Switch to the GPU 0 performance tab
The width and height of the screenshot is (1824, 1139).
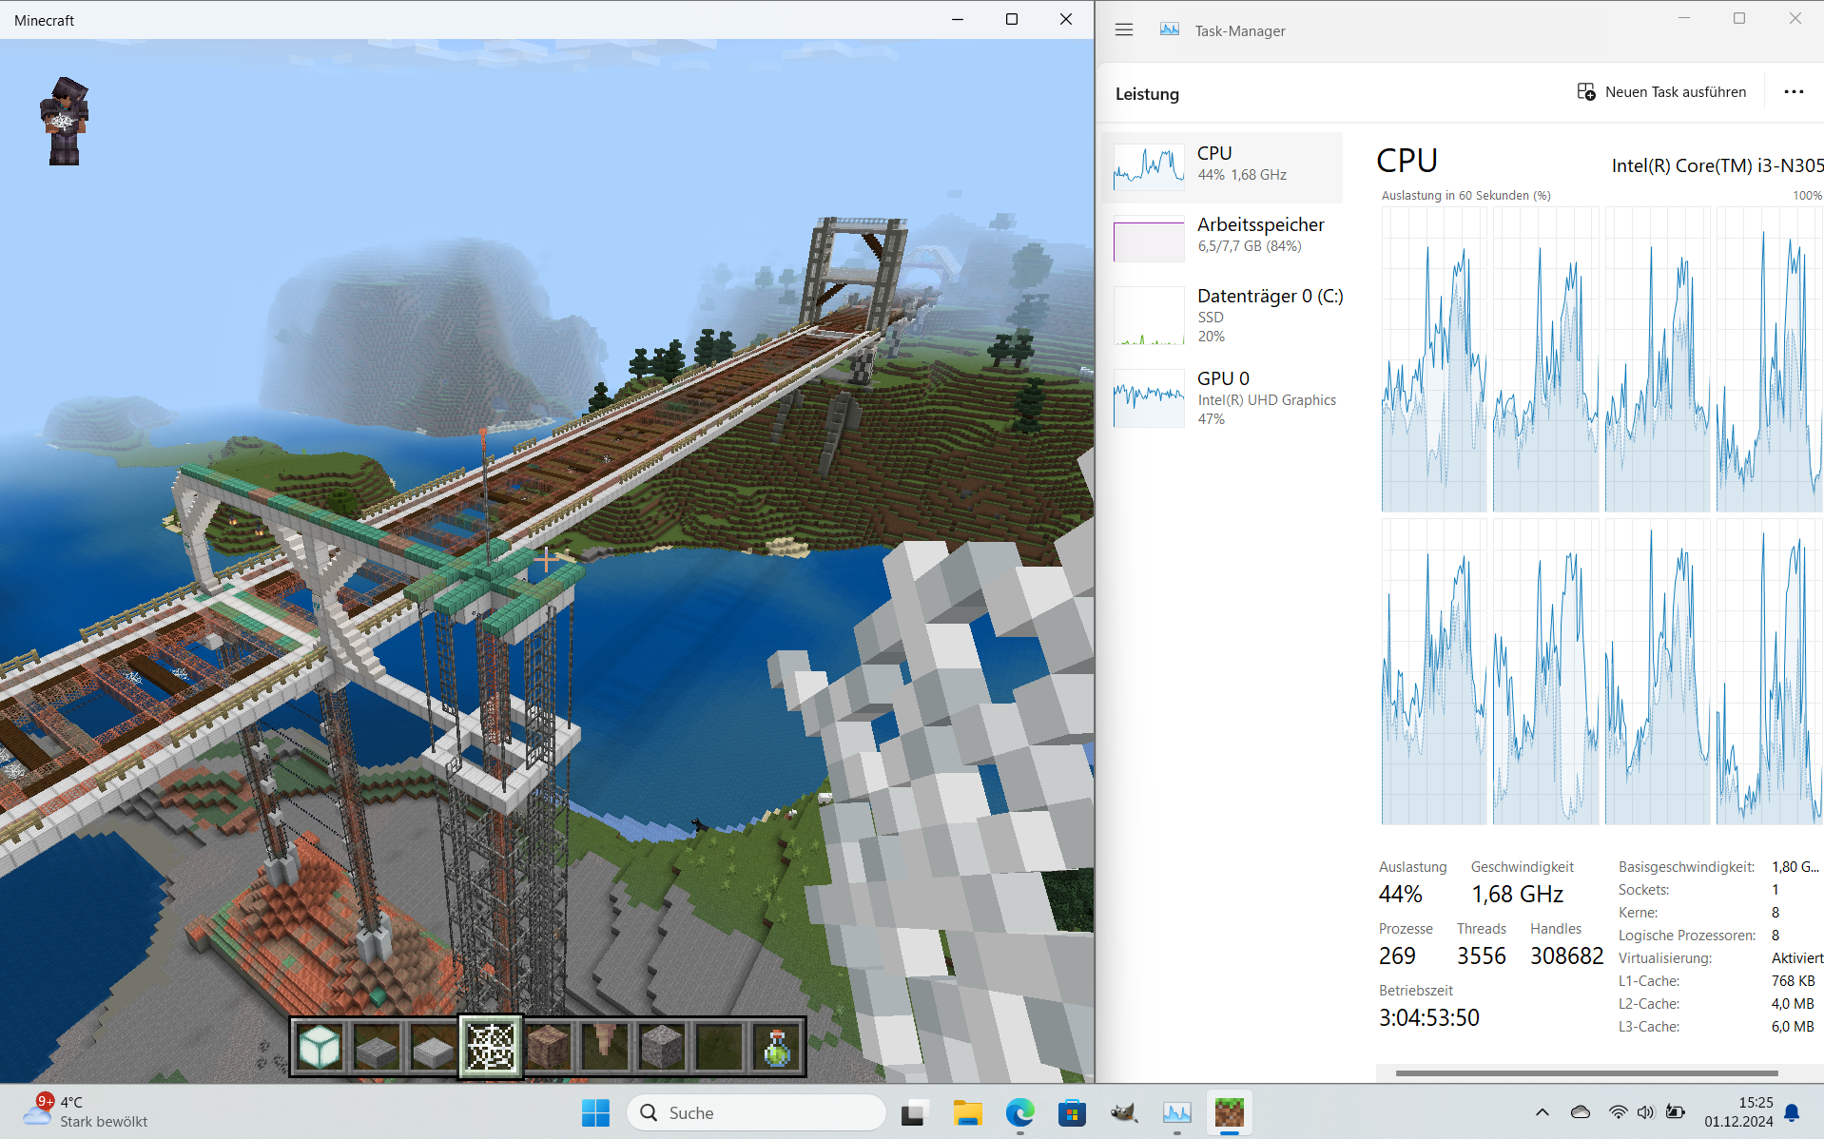click(1227, 397)
